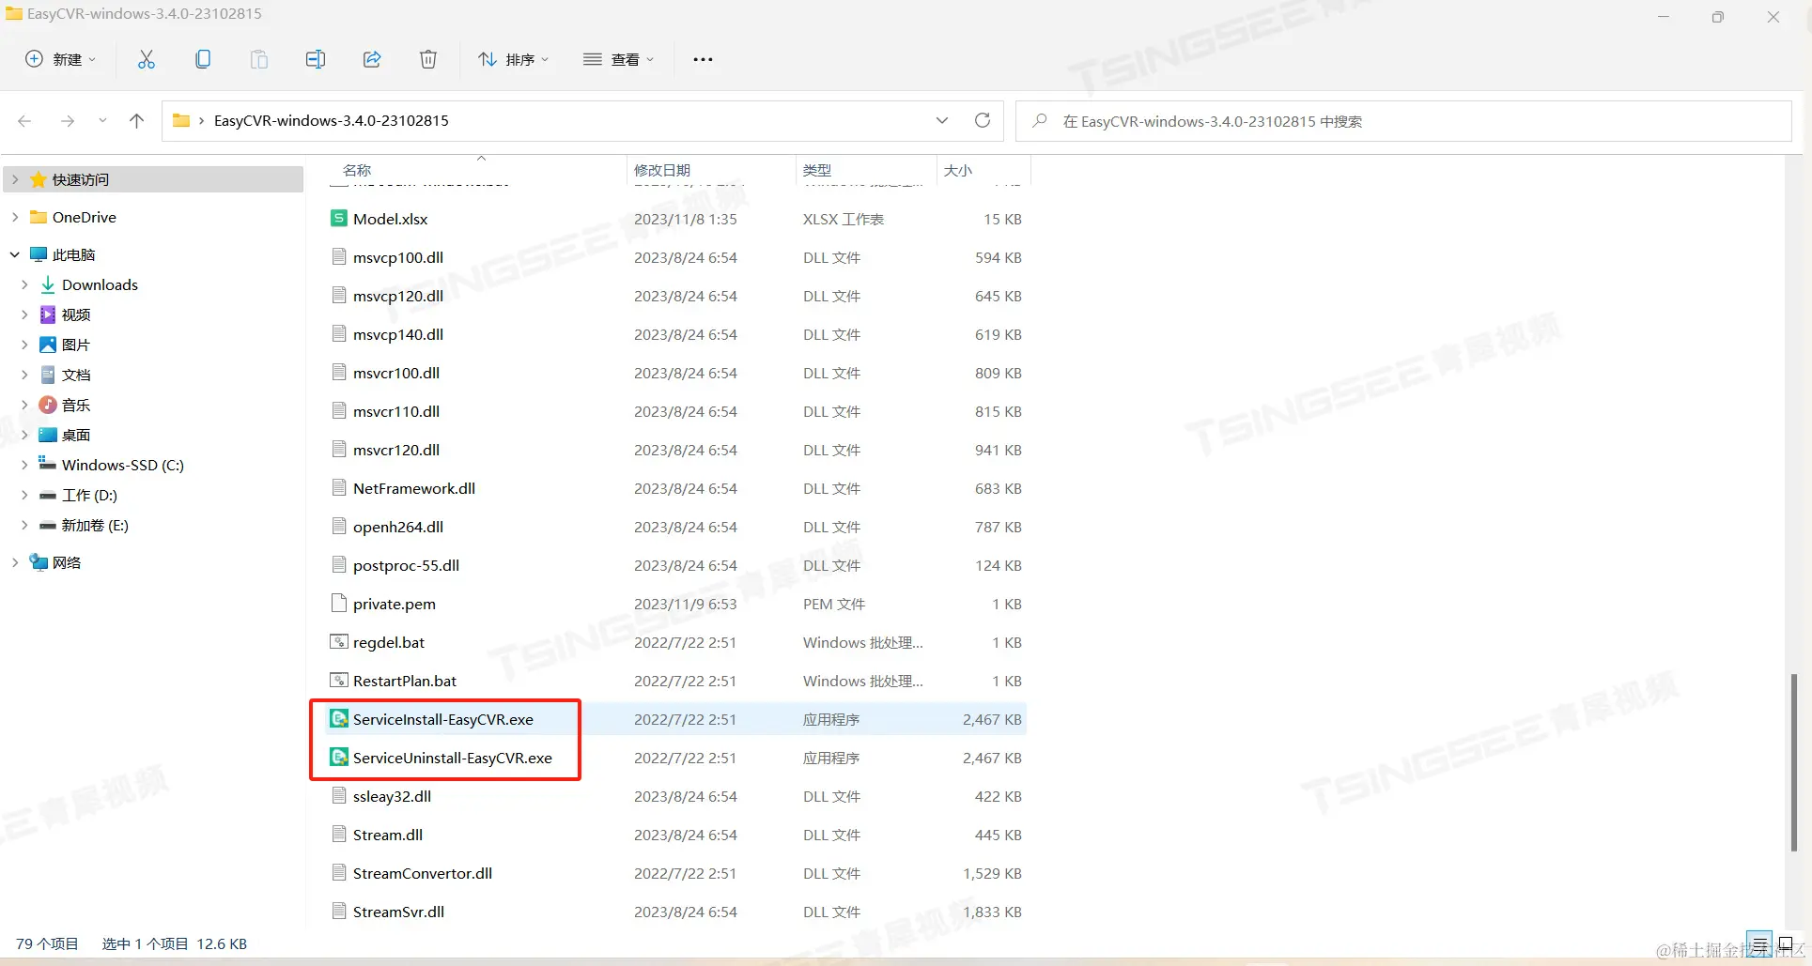The width and height of the screenshot is (1812, 966).
Task: Click the ServiceUninstall-EasyCVR.exe application icon
Action: (x=339, y=758)
